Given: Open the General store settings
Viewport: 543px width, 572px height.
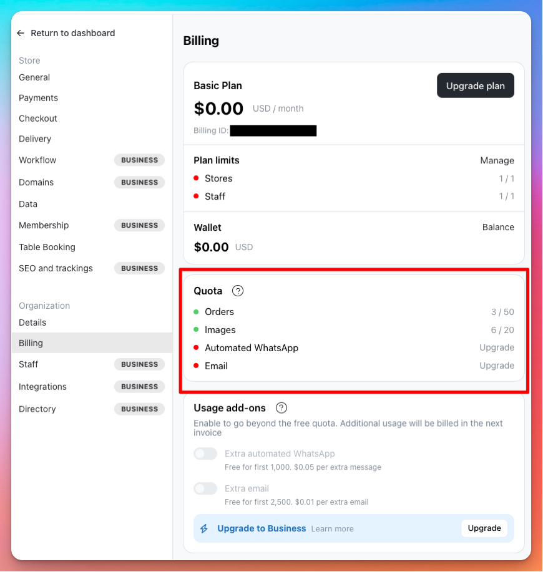Looking at the screenshot, I should pos(34,77).
